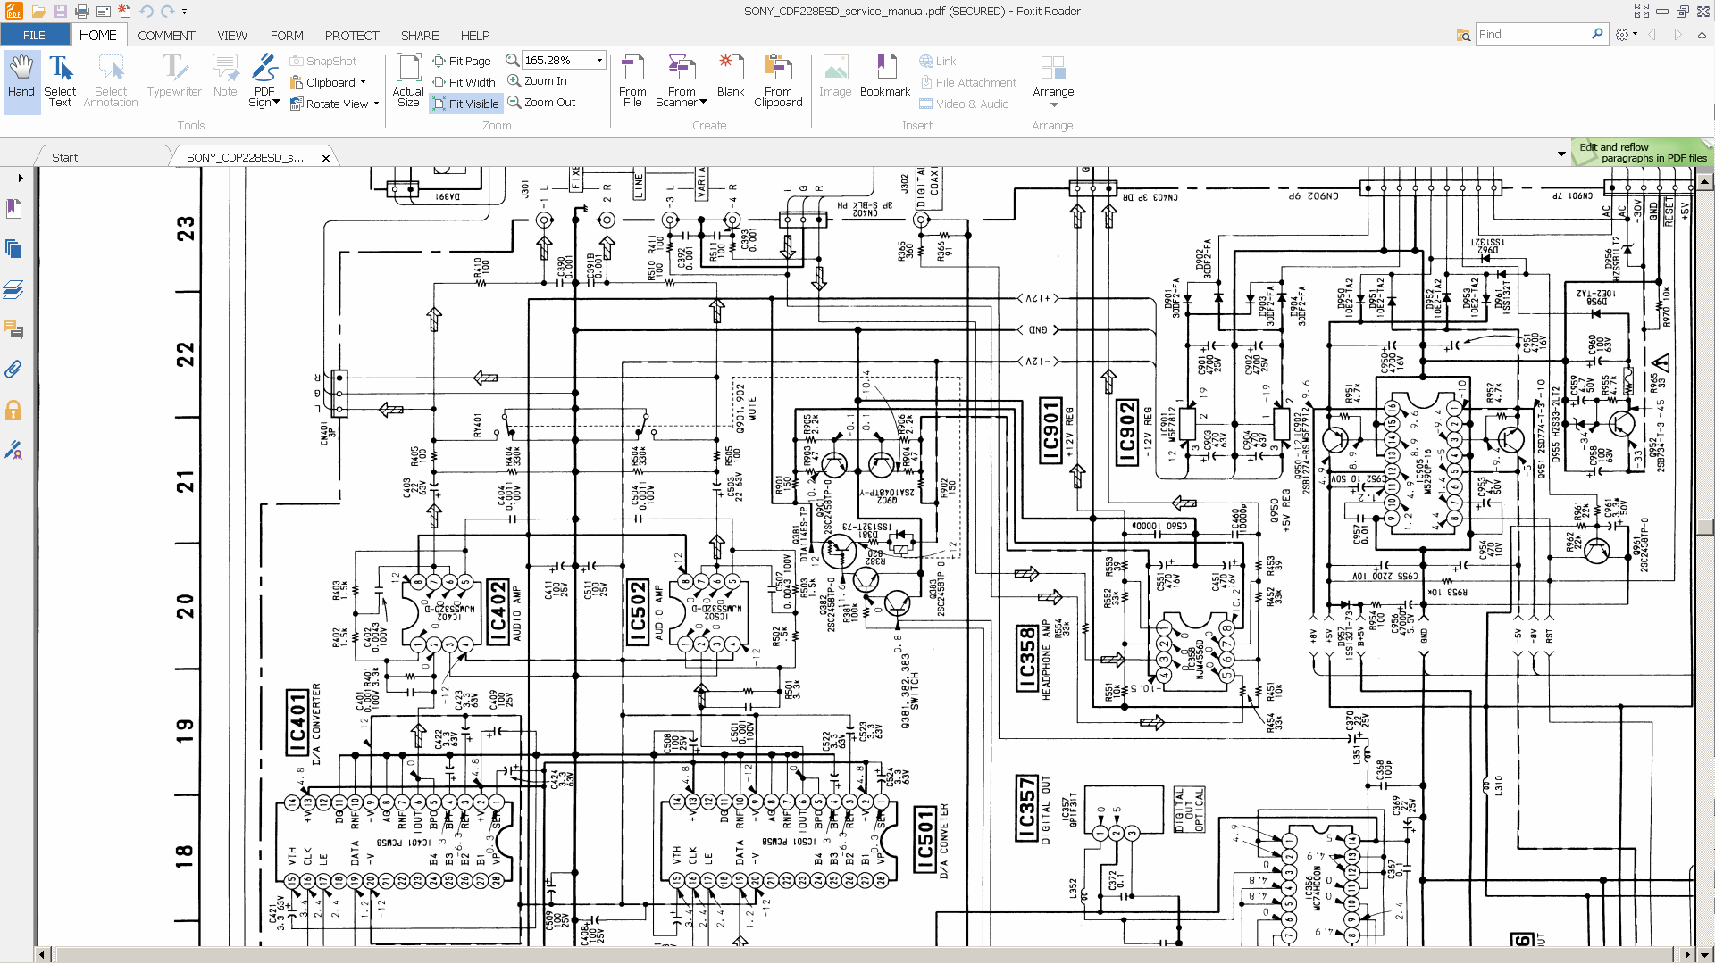Open the Signatures side panel
The height and width of the screenshot is (964, 1715).
(13, 450)
